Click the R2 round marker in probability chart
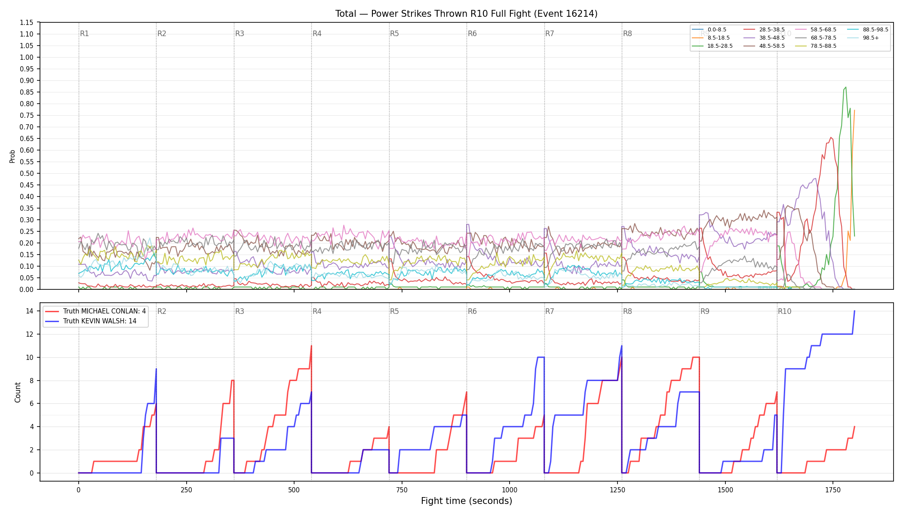903x516 pixels. (x=162, y=34)
